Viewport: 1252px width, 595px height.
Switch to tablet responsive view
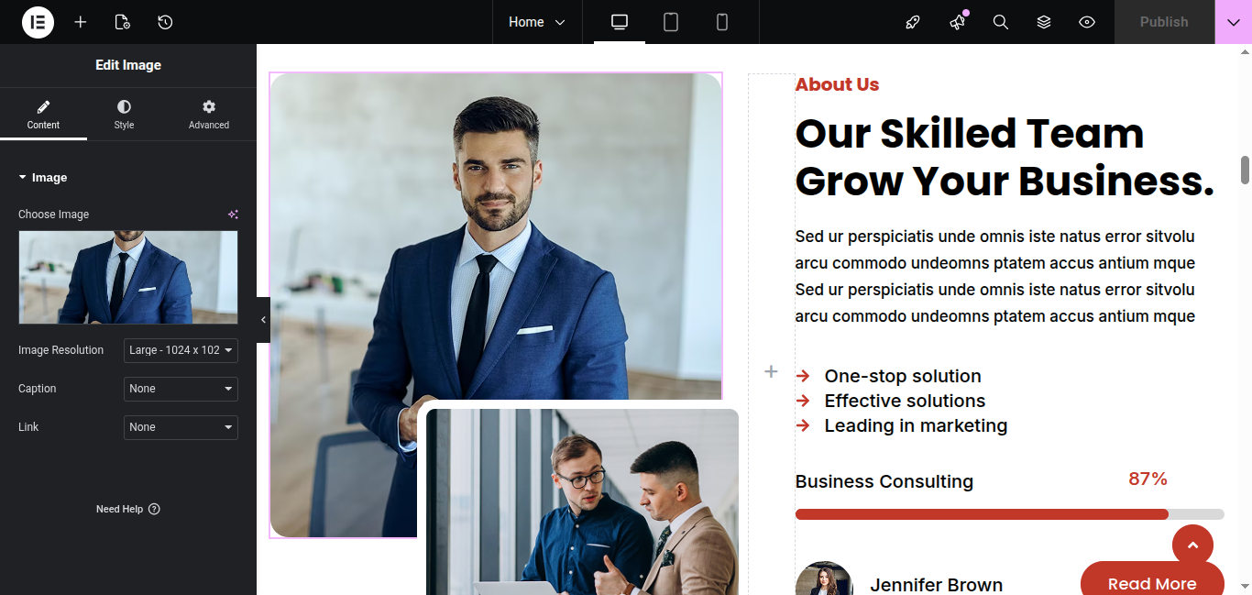pos(671,22)
